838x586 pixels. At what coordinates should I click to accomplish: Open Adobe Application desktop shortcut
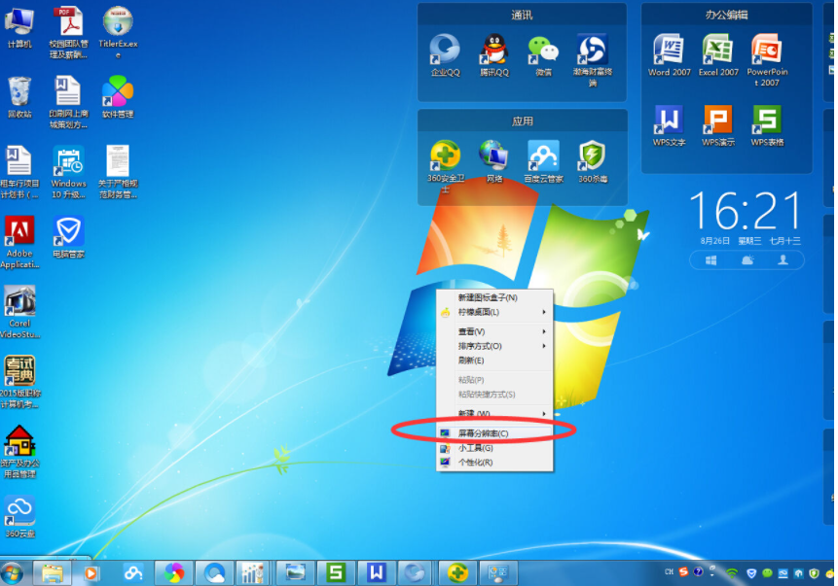coord(19,242)
